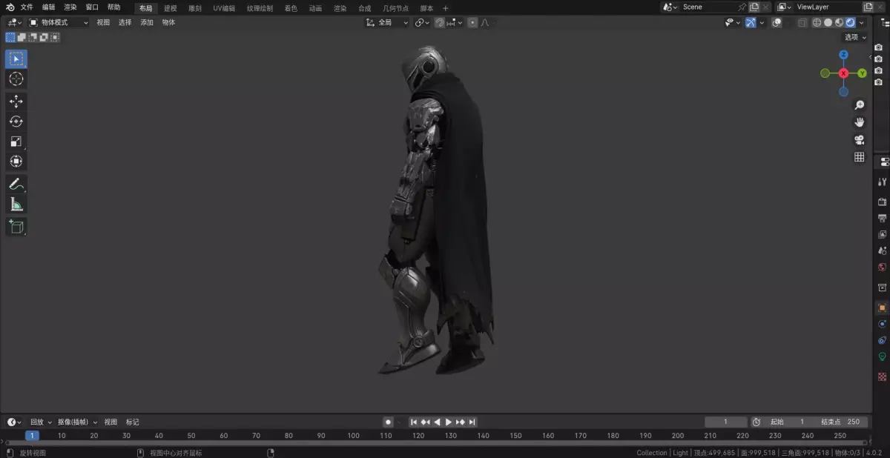Open the World properties tab
The image size is (890, 458).
point(883,267)
